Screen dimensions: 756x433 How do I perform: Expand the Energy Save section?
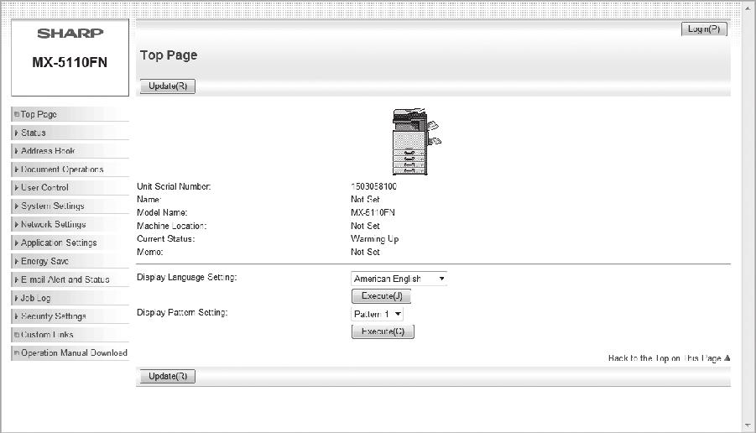tap(70, 261)
